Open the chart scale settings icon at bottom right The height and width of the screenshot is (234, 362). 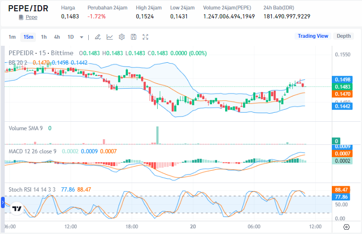(346, 227)
